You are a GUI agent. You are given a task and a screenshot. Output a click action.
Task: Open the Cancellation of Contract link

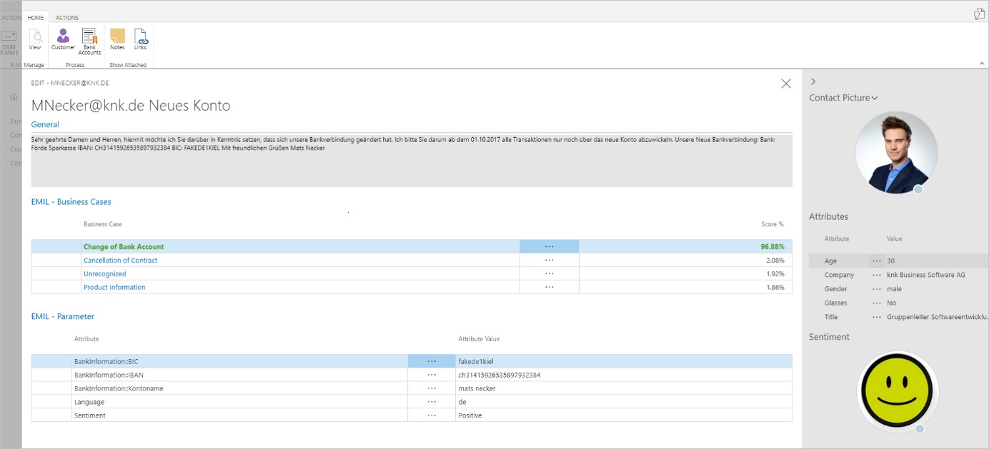(x=120, y=261)
